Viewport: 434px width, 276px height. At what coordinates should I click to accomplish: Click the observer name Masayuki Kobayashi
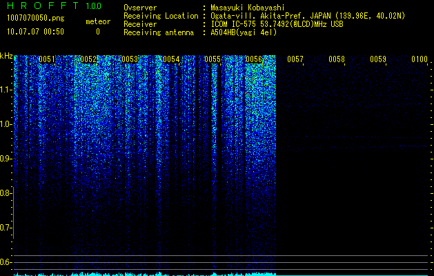pos(248,8)
